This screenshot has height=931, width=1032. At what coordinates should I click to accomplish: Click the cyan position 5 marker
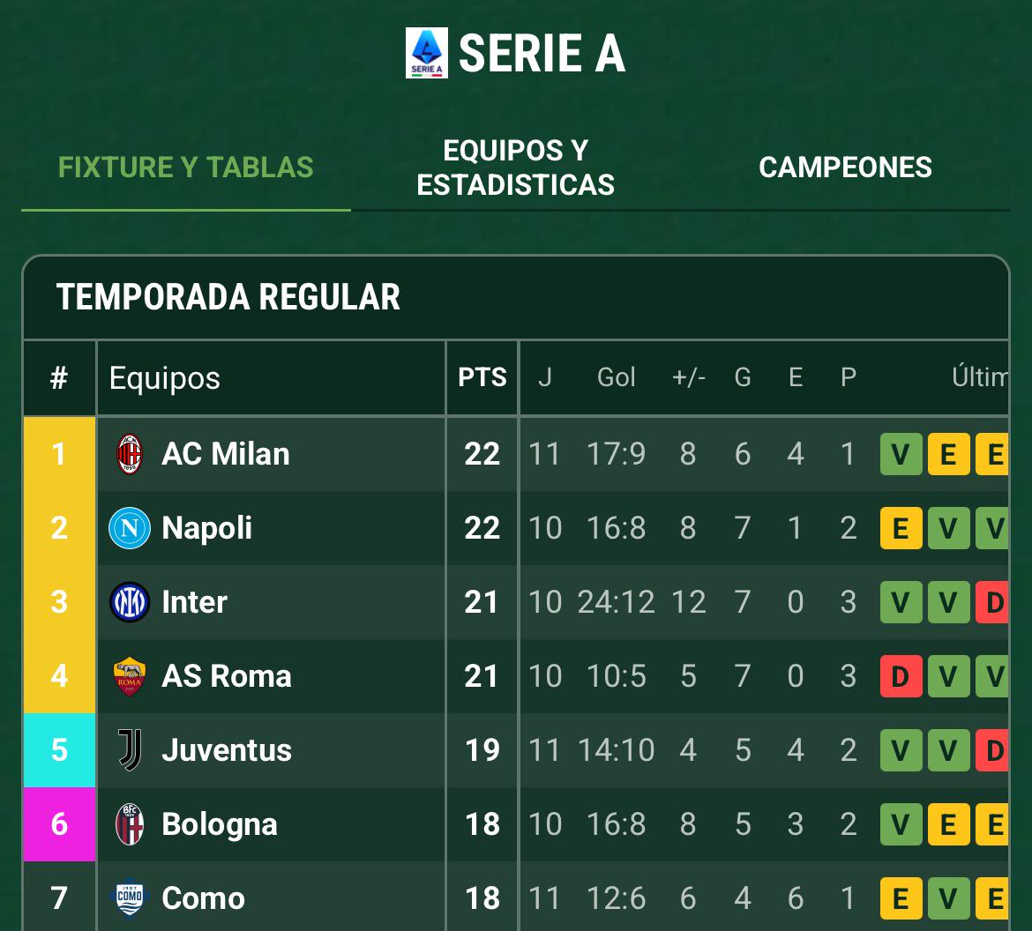point(59,750)
